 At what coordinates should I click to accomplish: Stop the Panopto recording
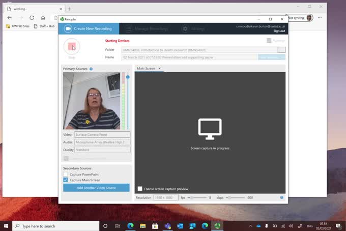point(72,47)
